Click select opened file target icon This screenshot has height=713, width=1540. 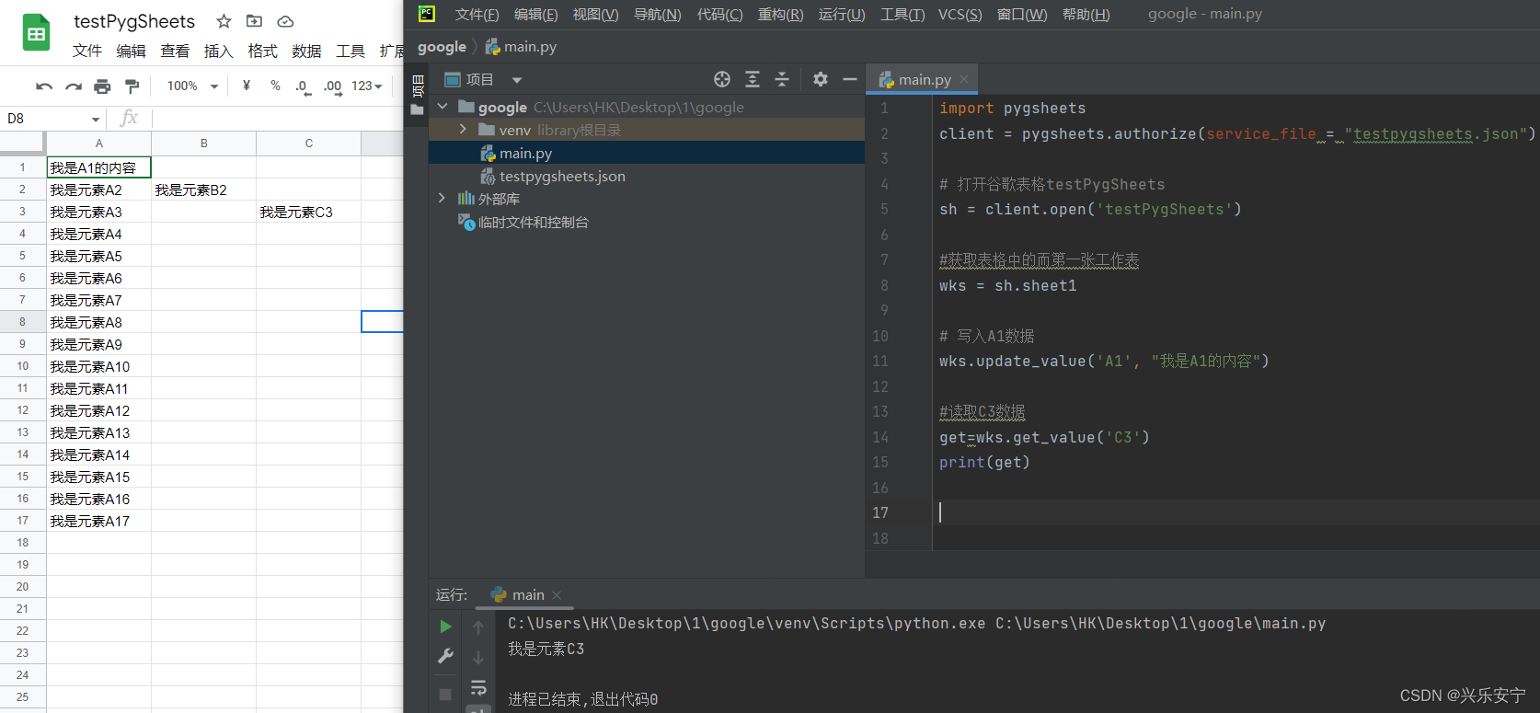[722, 79]
